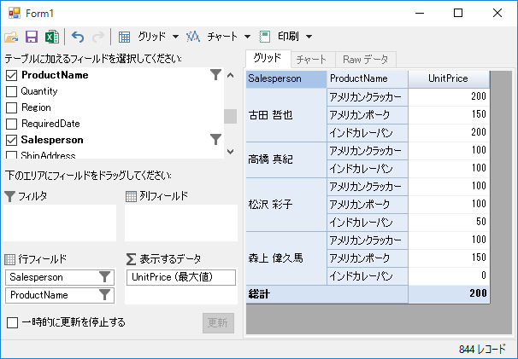This screenshot has width=518, height=359.
Task: Click filter icon on Salesperson row field
Action: pos(104,276)
